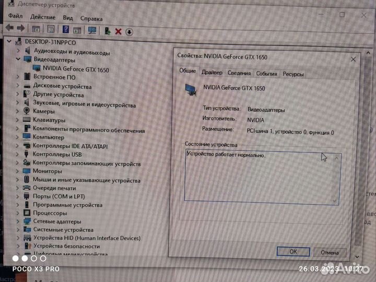Expand Порты (COM и LPT) category
This screenshot has height=282, width=376.
coord(18,196)
